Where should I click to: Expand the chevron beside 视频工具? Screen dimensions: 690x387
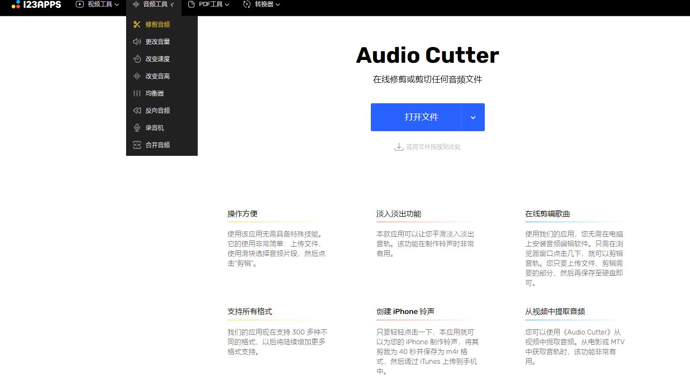pyautogui.click(x=117, y=5)
